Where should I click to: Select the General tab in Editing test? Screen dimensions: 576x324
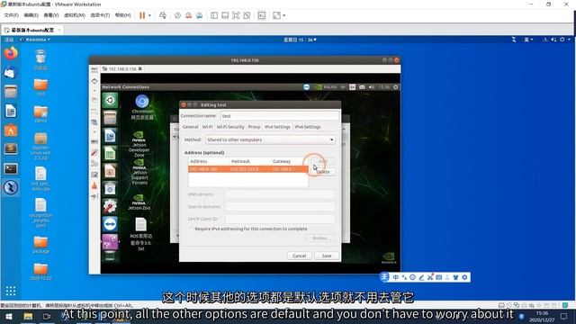(x=190, y=127)
